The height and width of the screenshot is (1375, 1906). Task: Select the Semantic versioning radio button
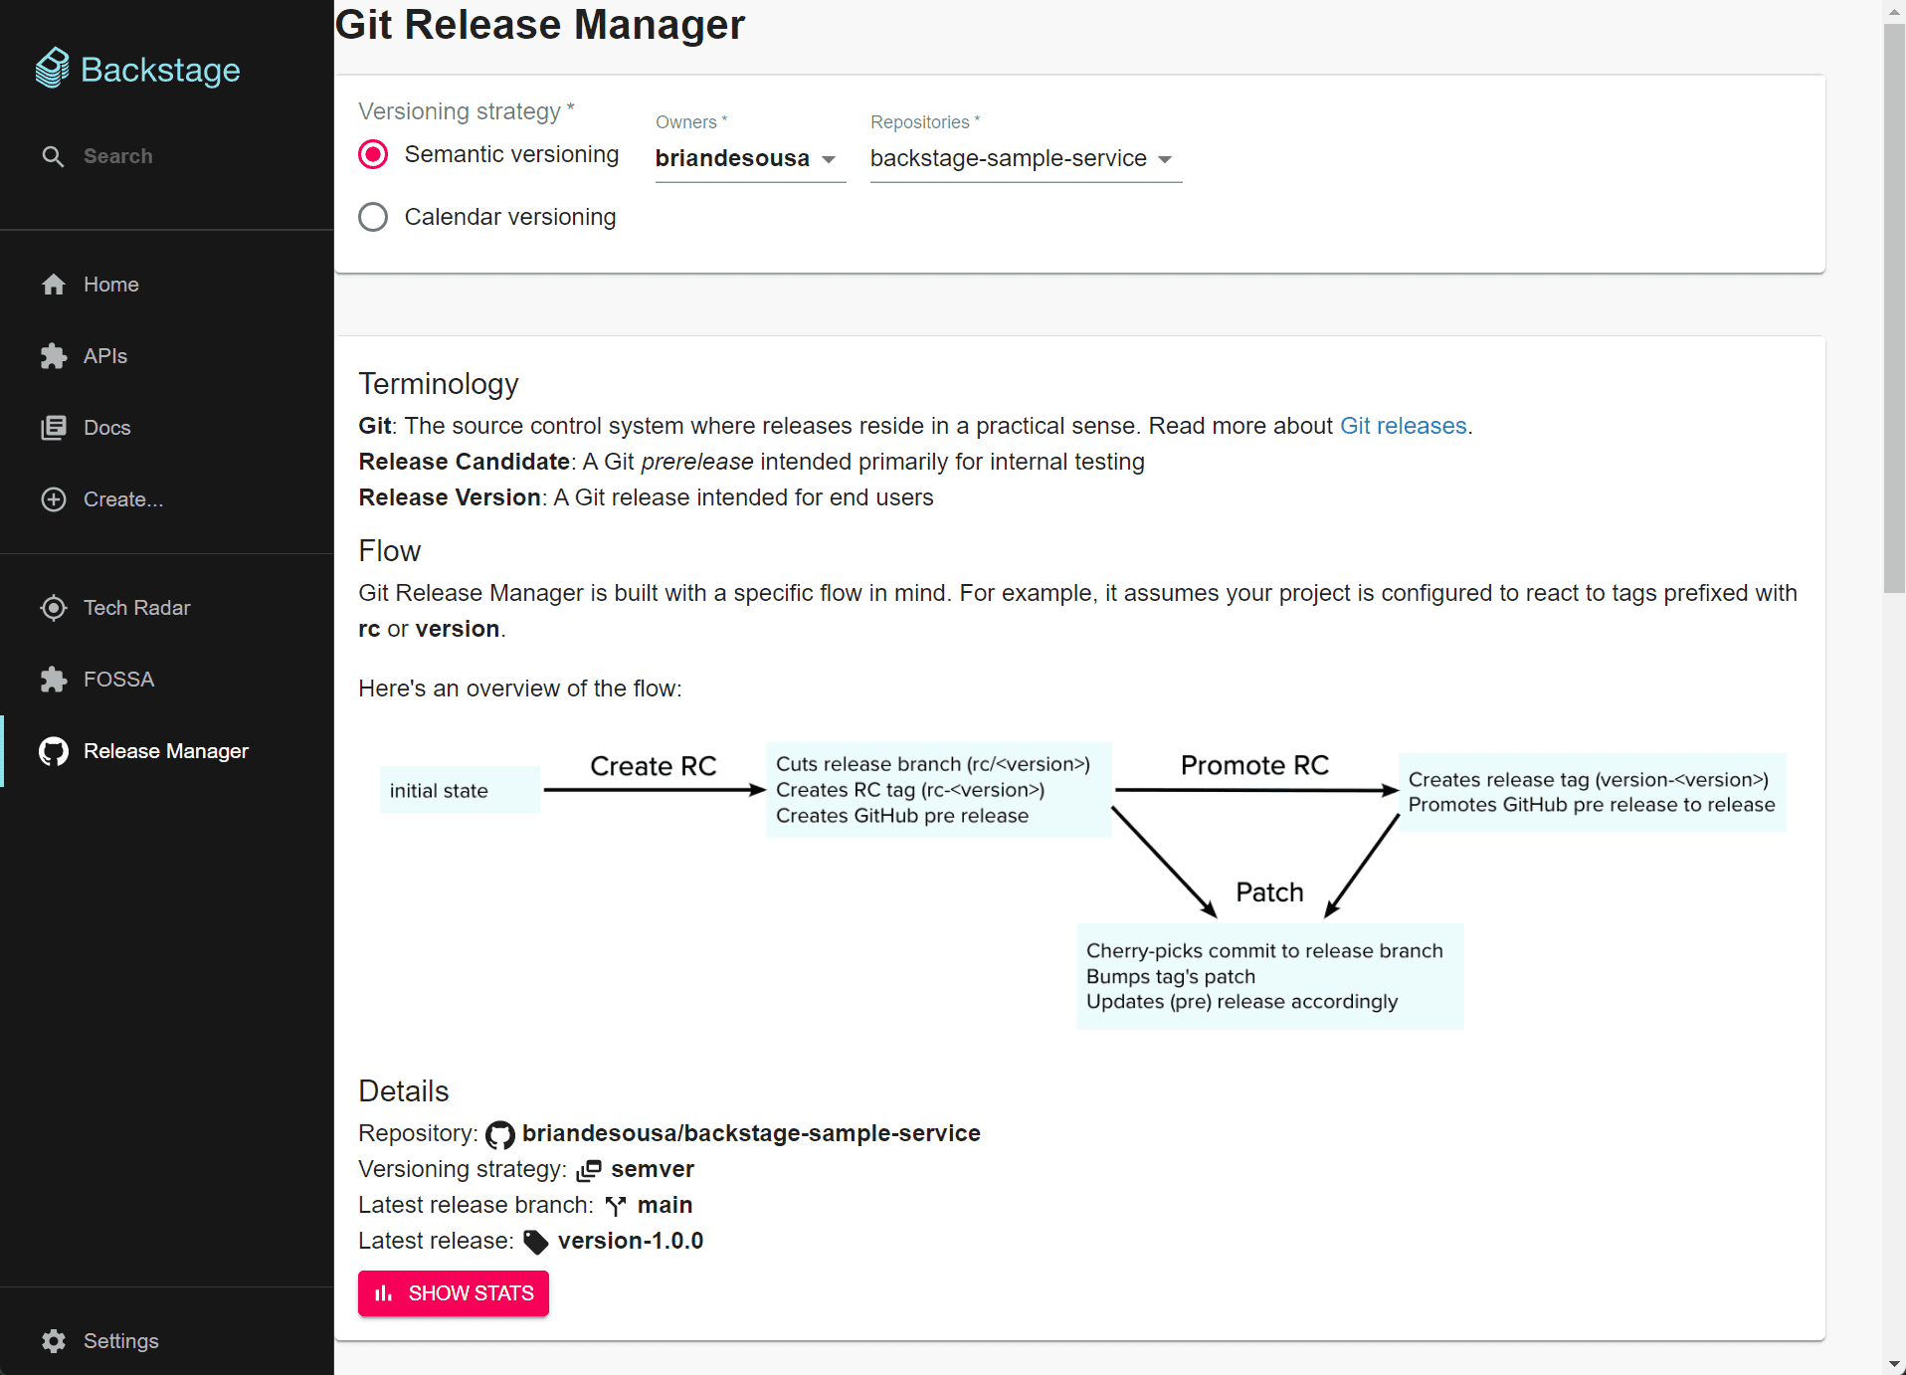(373, 154)
